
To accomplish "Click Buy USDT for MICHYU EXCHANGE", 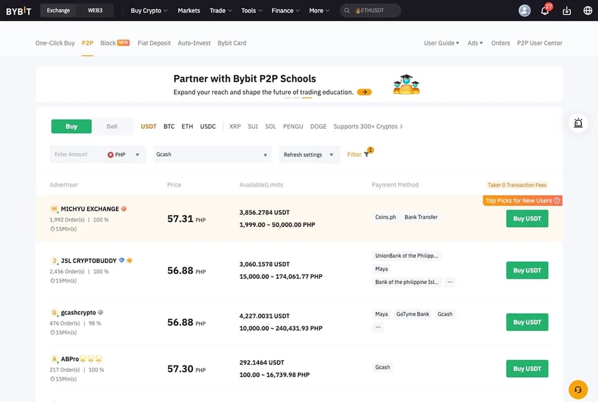I will click(x=526, y=219).
